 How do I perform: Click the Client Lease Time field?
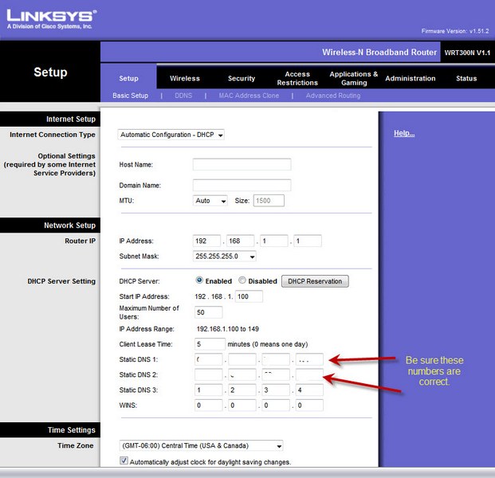210,344
